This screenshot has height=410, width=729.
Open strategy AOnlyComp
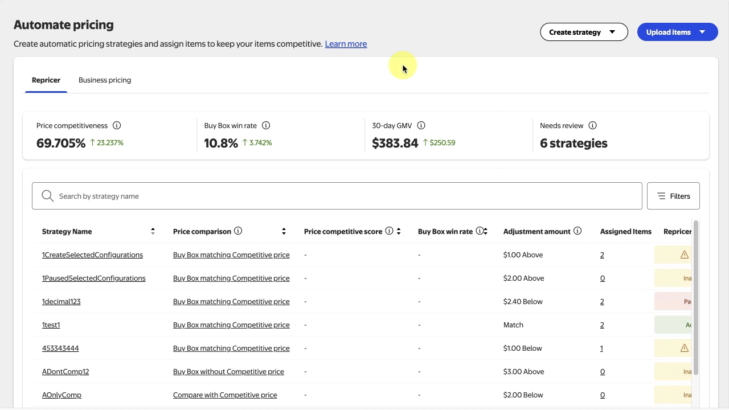62,395
